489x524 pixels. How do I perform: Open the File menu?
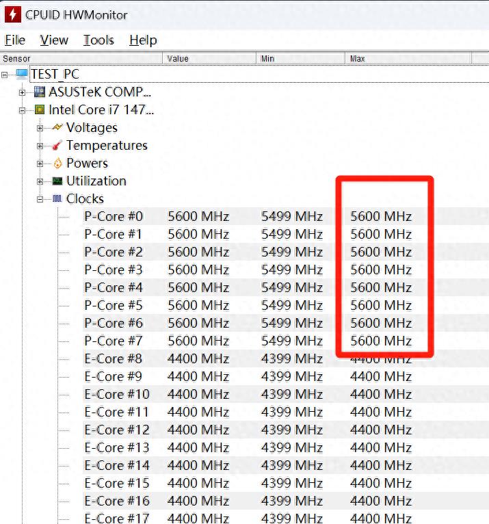[x=14, y=40]
